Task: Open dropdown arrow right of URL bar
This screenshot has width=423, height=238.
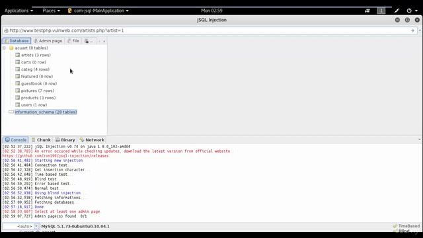Action: click(x=420, y=30)
